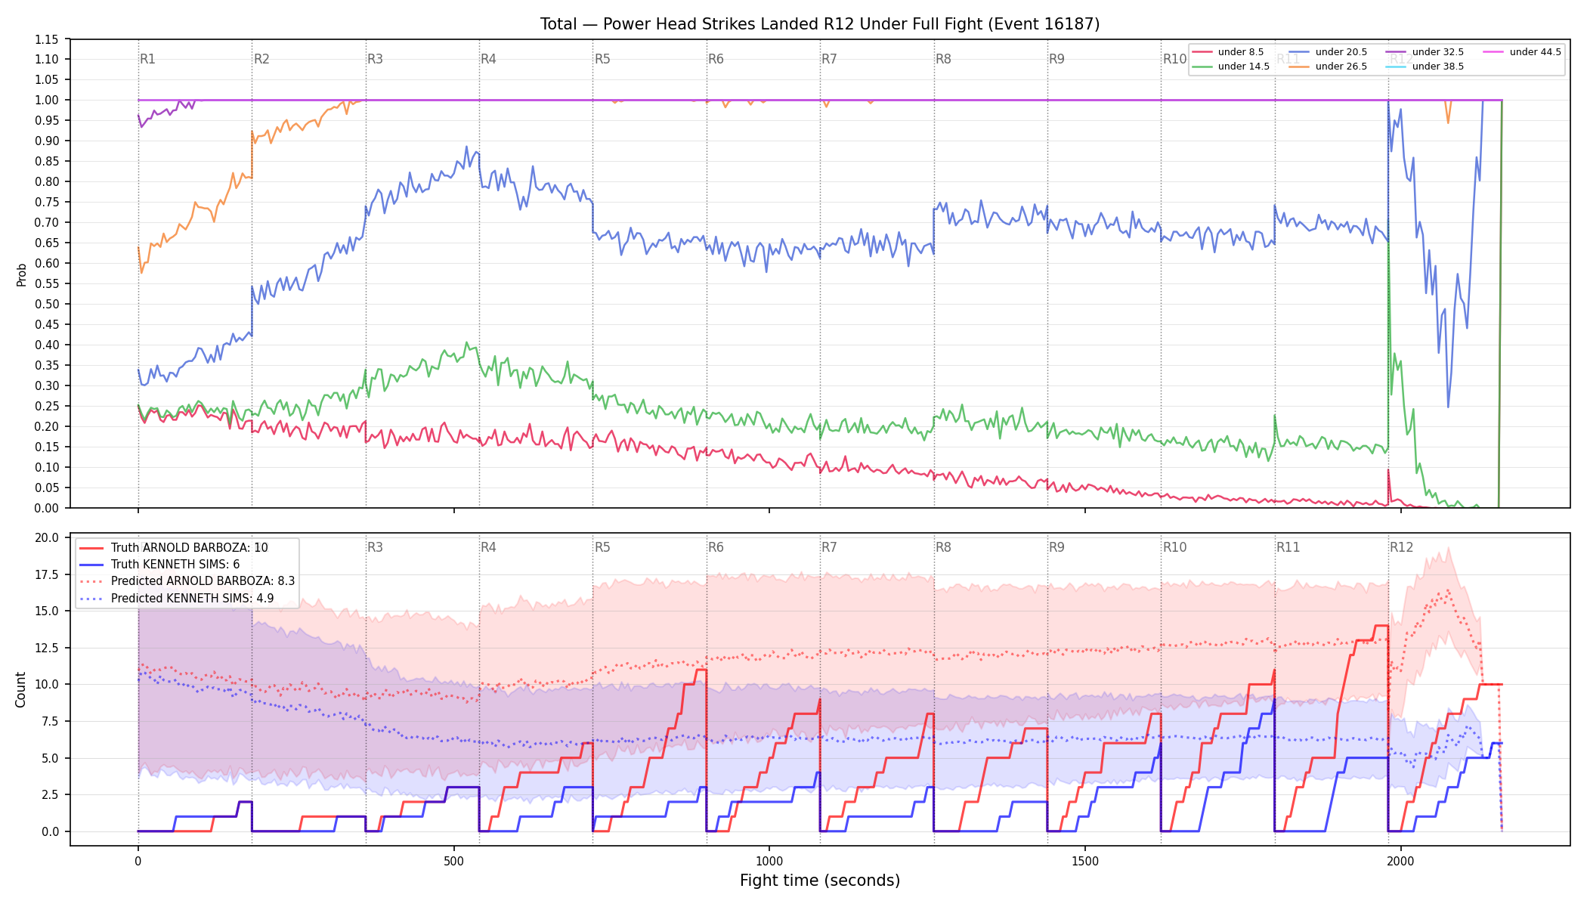This screenshot has height=907, width=1587.
Task: Click the R11 round marker in lower chart
Action: coord(1288,547)
